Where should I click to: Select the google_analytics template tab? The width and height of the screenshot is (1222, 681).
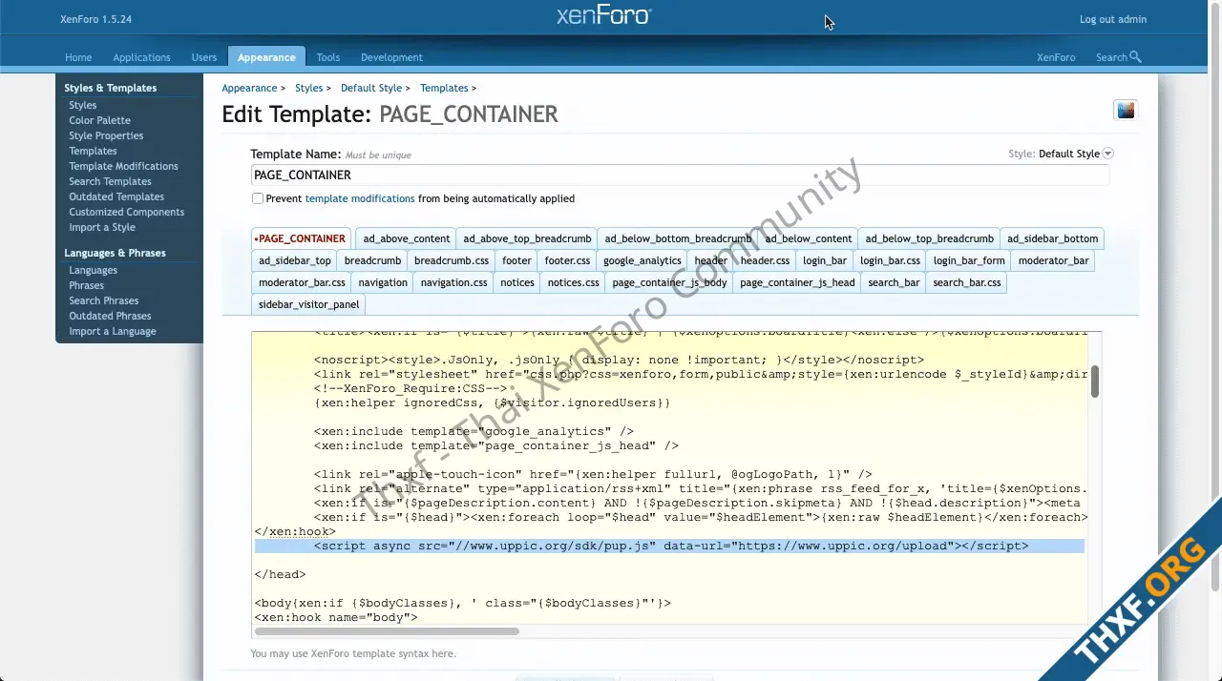[643, 260]
